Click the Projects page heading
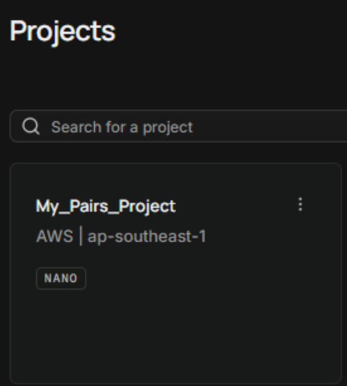The image size is (347, 386). [62, 31]
